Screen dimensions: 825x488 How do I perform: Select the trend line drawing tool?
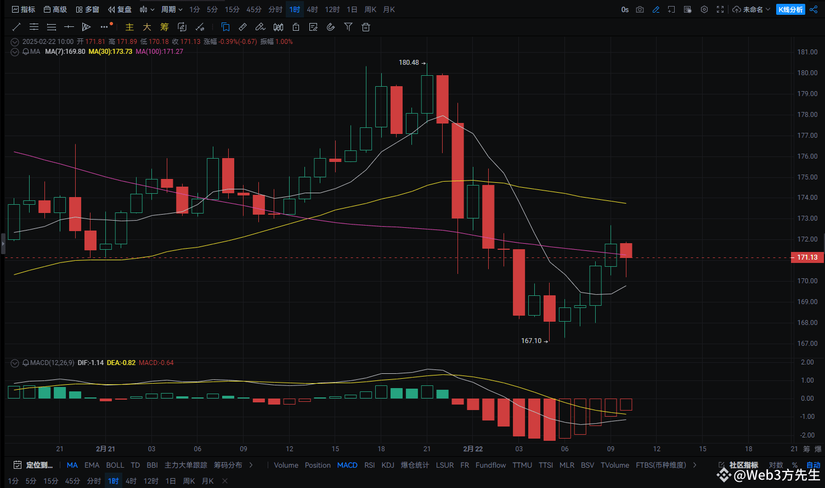pos(16,27)
